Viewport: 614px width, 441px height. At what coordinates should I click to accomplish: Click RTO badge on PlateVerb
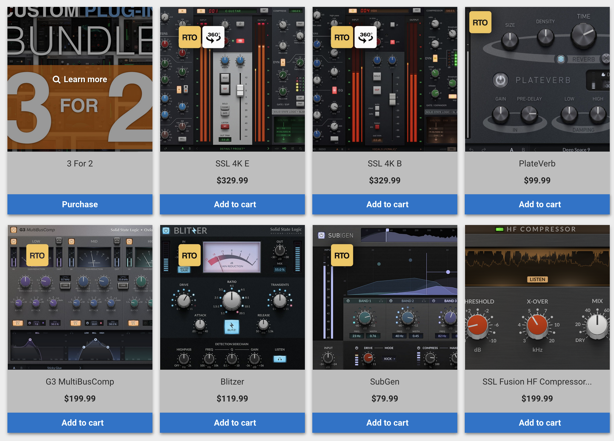[x=480, y=22]
